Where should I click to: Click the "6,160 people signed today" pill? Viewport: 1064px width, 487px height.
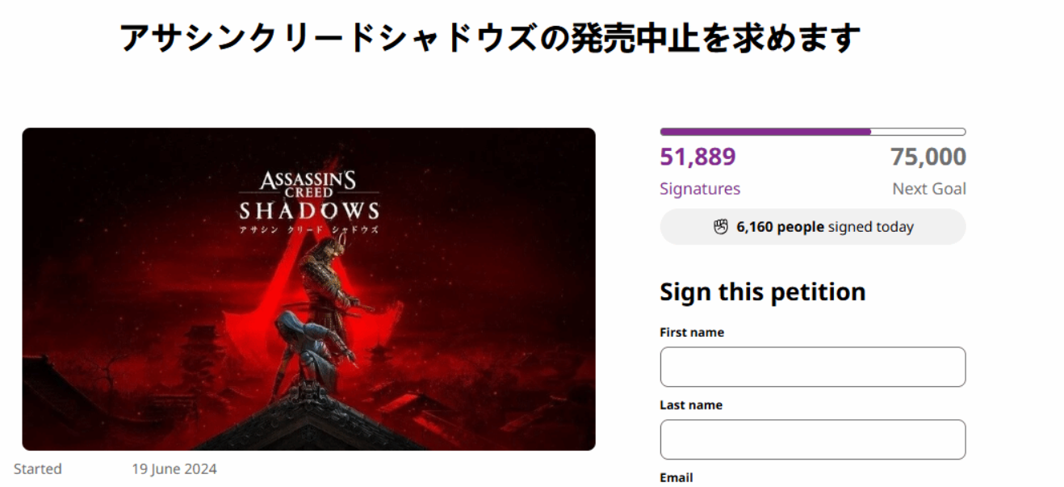pyautogui.click(x=812, y=227)
